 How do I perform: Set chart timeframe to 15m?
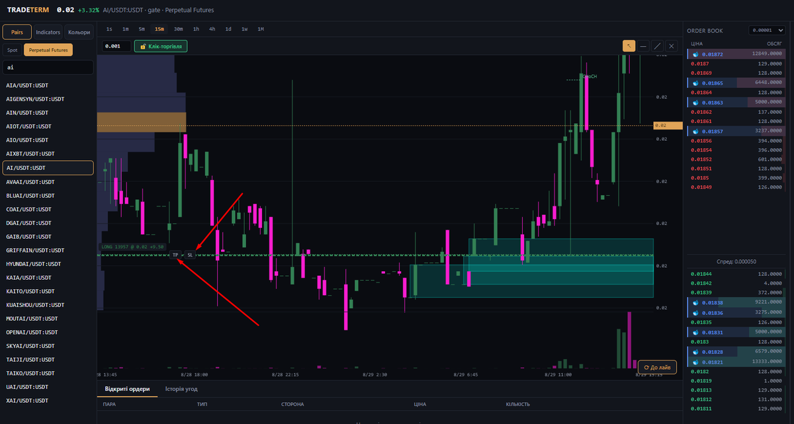point(159,29)
